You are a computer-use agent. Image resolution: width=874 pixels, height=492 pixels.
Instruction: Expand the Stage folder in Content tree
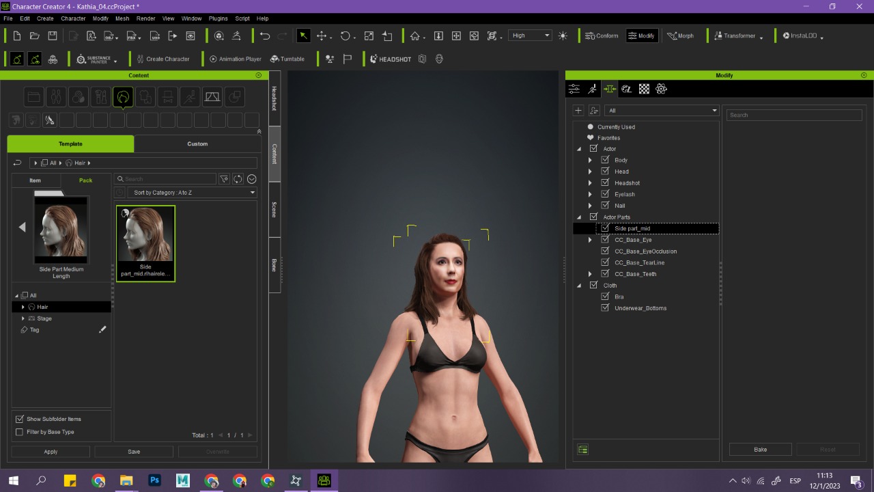click(x=23, y=318)
